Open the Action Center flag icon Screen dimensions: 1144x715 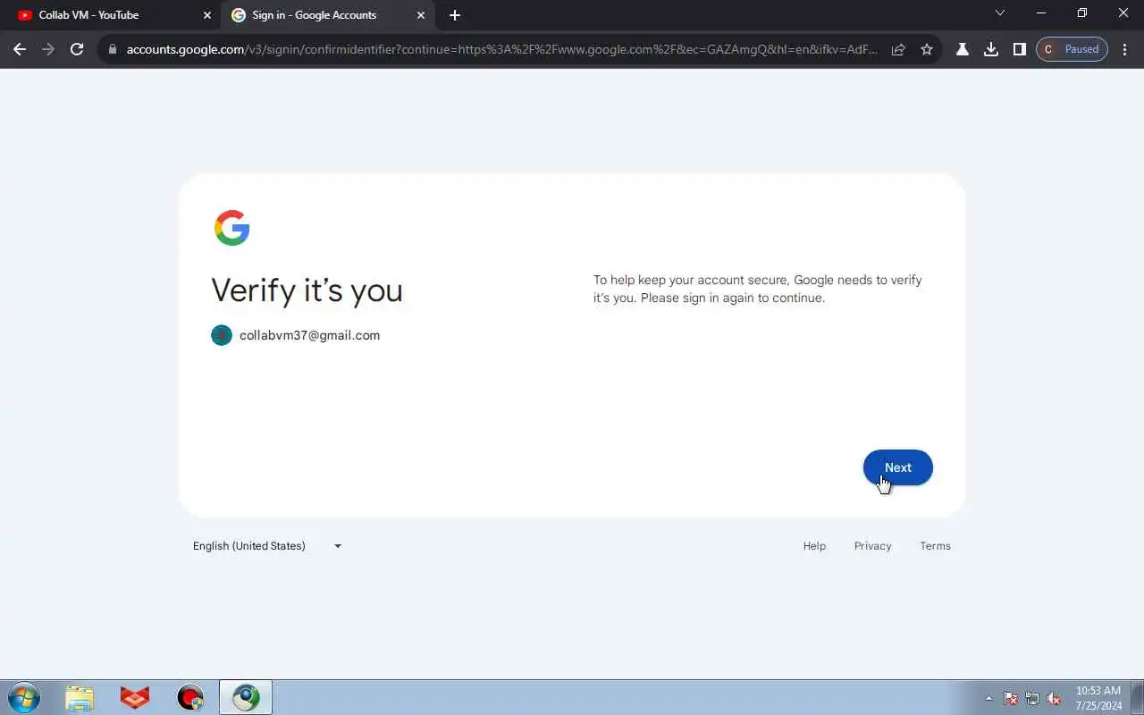1011,698
